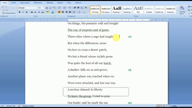The width and height of the screenshot is (192, 108).
Task: Click the Borders icon
Action: (84, 12)
